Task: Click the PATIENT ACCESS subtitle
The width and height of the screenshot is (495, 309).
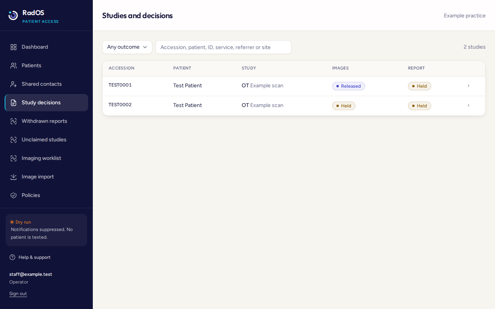Action: click(x=40, y=22)
